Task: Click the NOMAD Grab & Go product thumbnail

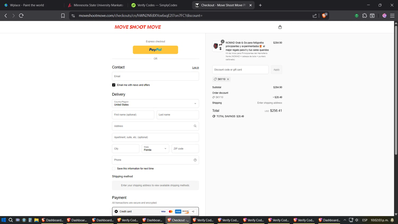Action: (x=218, y=46)
